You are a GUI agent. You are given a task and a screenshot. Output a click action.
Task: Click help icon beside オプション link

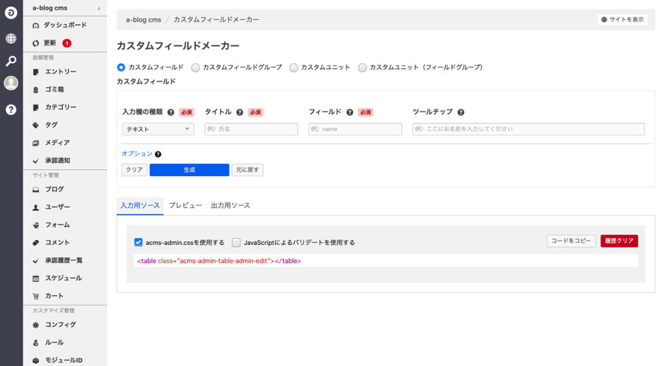pyautogui.click(x=158, y=154)
